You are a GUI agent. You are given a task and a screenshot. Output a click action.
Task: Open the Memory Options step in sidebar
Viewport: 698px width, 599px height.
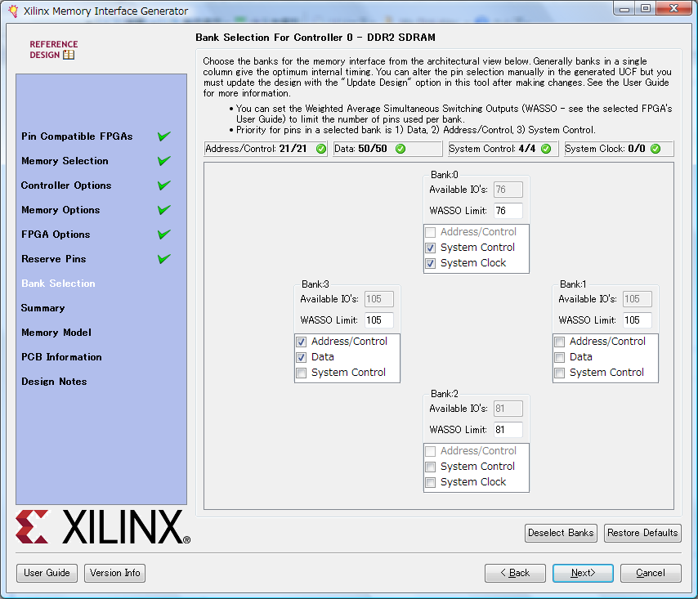pyautogui.click(x=60, y=210)
